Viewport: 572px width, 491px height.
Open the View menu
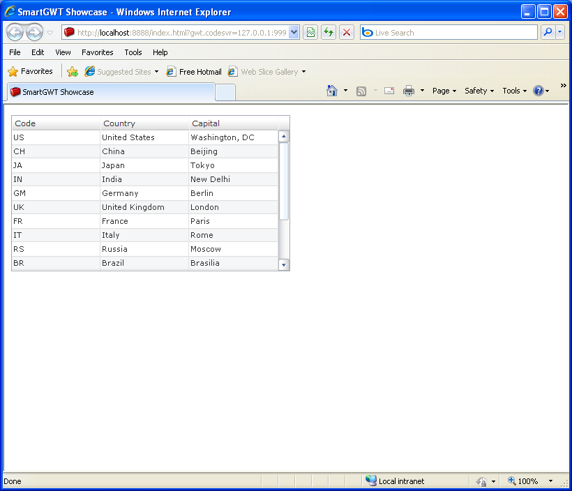tap(63, 52)
